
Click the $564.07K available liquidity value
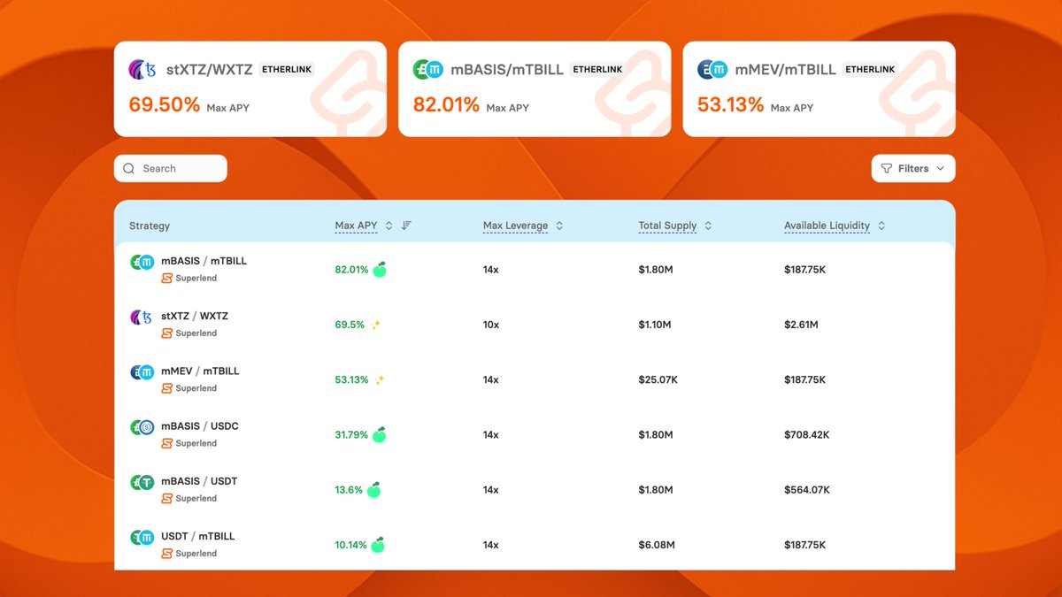pos(806,489)
